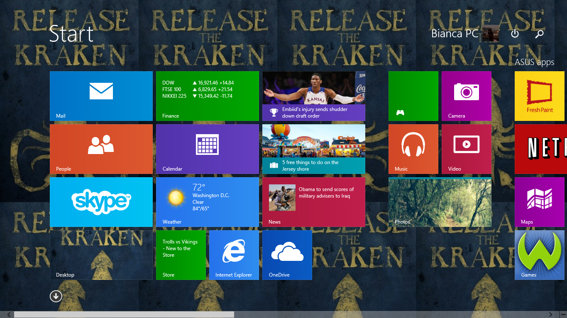Click the ASUS apps group header
Screen dimensions: 567x318
tap(535, 62)
